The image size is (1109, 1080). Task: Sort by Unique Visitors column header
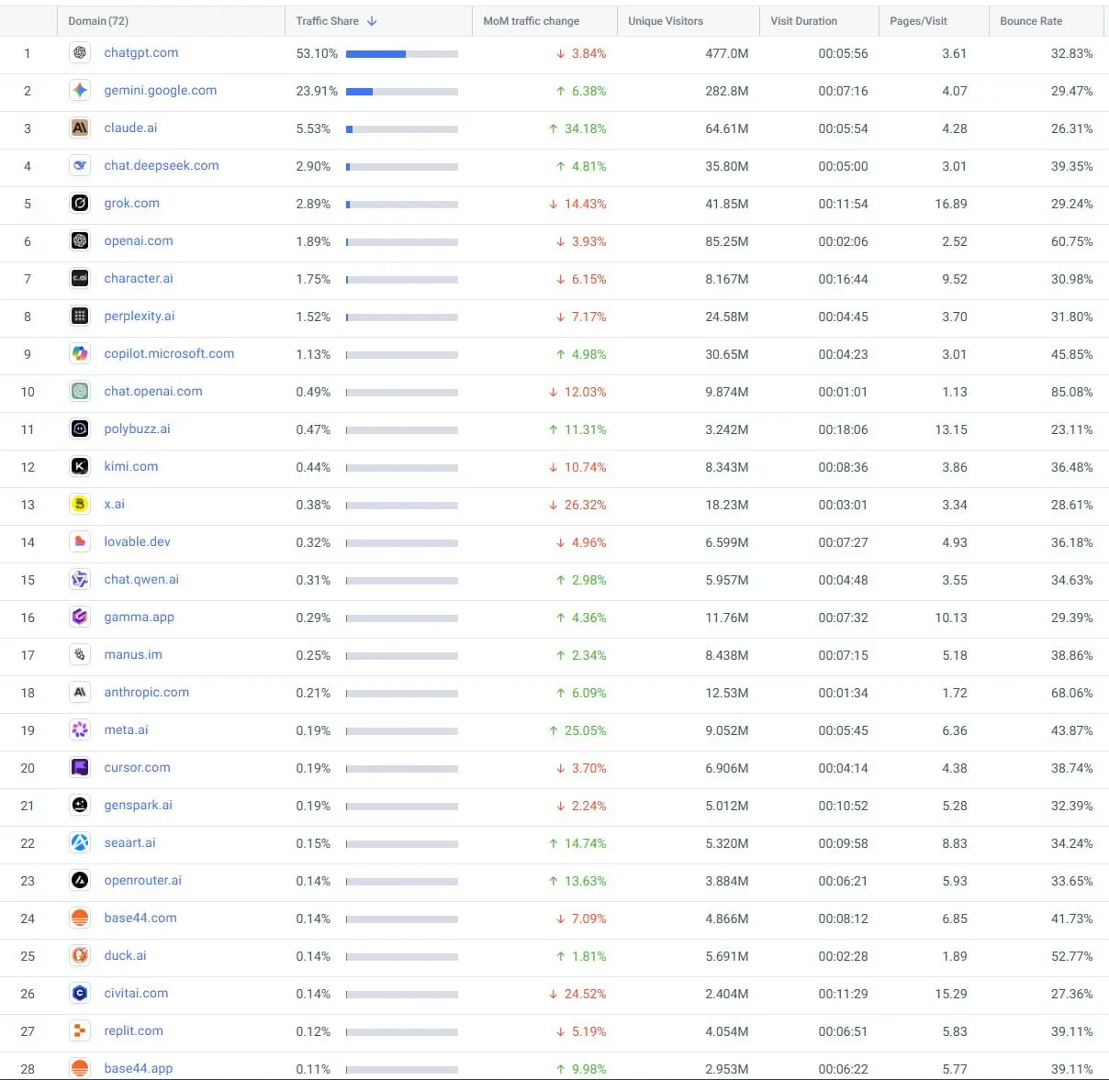point(666,21)
